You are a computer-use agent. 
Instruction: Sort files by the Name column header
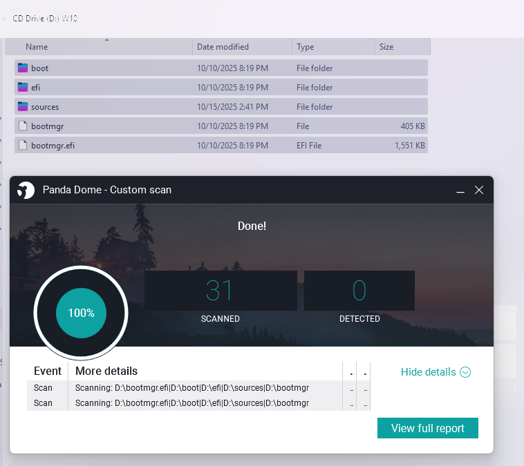99,47
